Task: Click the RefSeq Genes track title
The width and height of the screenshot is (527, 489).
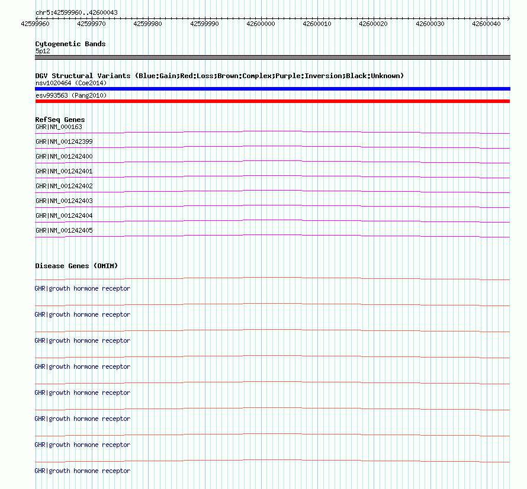Action: pyautogui.click(x=60, y=120)
